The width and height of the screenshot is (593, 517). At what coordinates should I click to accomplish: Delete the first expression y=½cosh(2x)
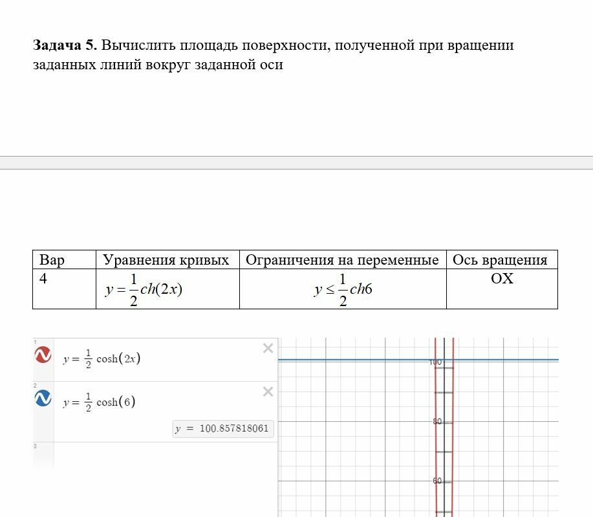click(268, 348)
